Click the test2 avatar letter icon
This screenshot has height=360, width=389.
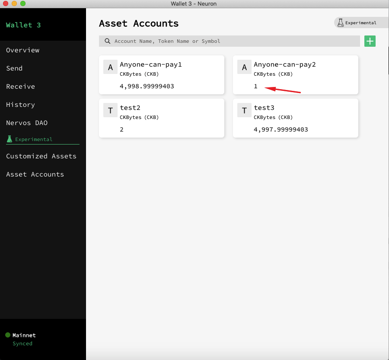110,111
